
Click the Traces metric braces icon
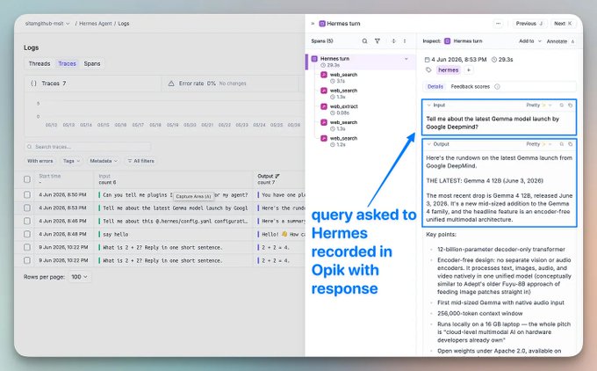point(33,84)
